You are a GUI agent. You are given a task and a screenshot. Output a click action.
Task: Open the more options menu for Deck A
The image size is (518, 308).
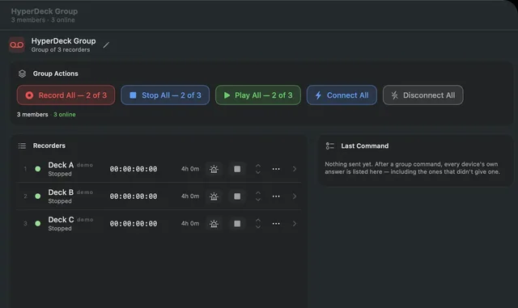[x=276, y=169]
